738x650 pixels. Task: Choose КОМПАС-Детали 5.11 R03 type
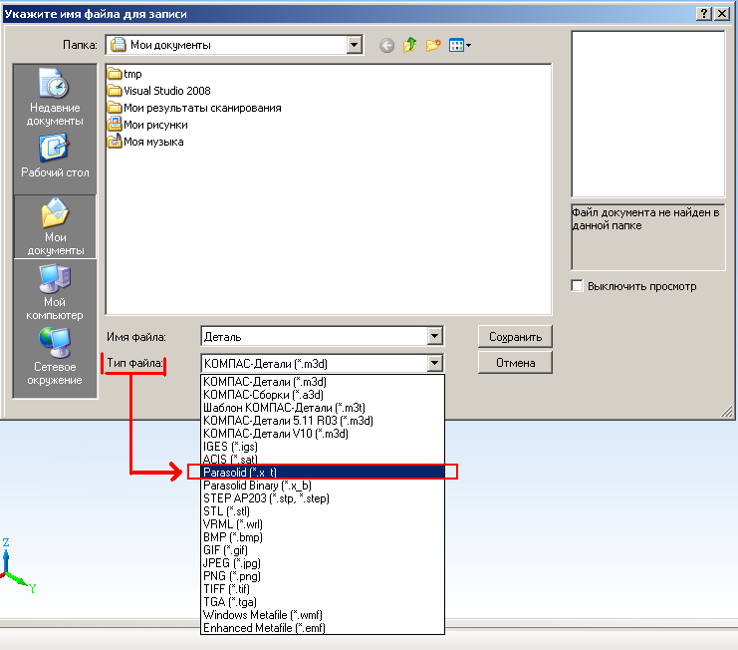coord(323,421)
